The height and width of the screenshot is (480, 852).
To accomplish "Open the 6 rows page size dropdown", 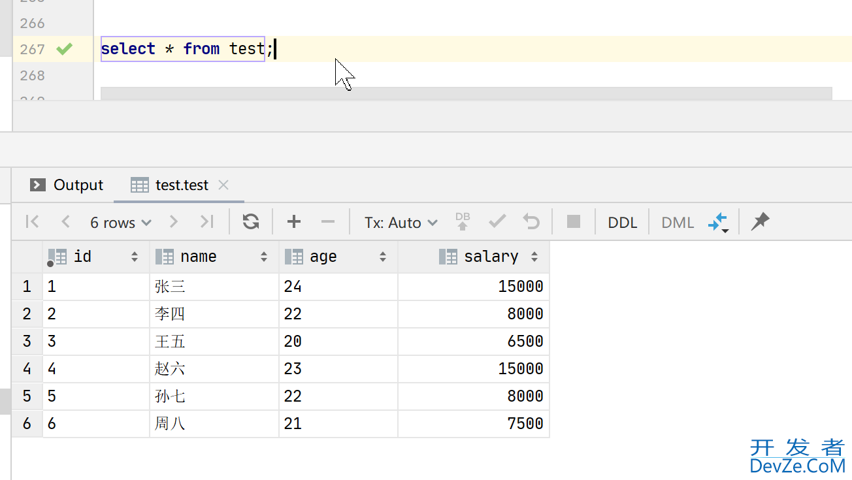I will (x=121, y=223).
